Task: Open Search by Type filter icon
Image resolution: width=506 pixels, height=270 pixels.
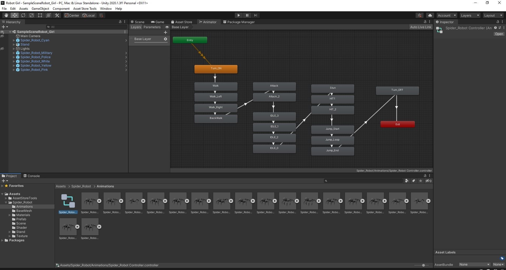Action: (407, 181)
